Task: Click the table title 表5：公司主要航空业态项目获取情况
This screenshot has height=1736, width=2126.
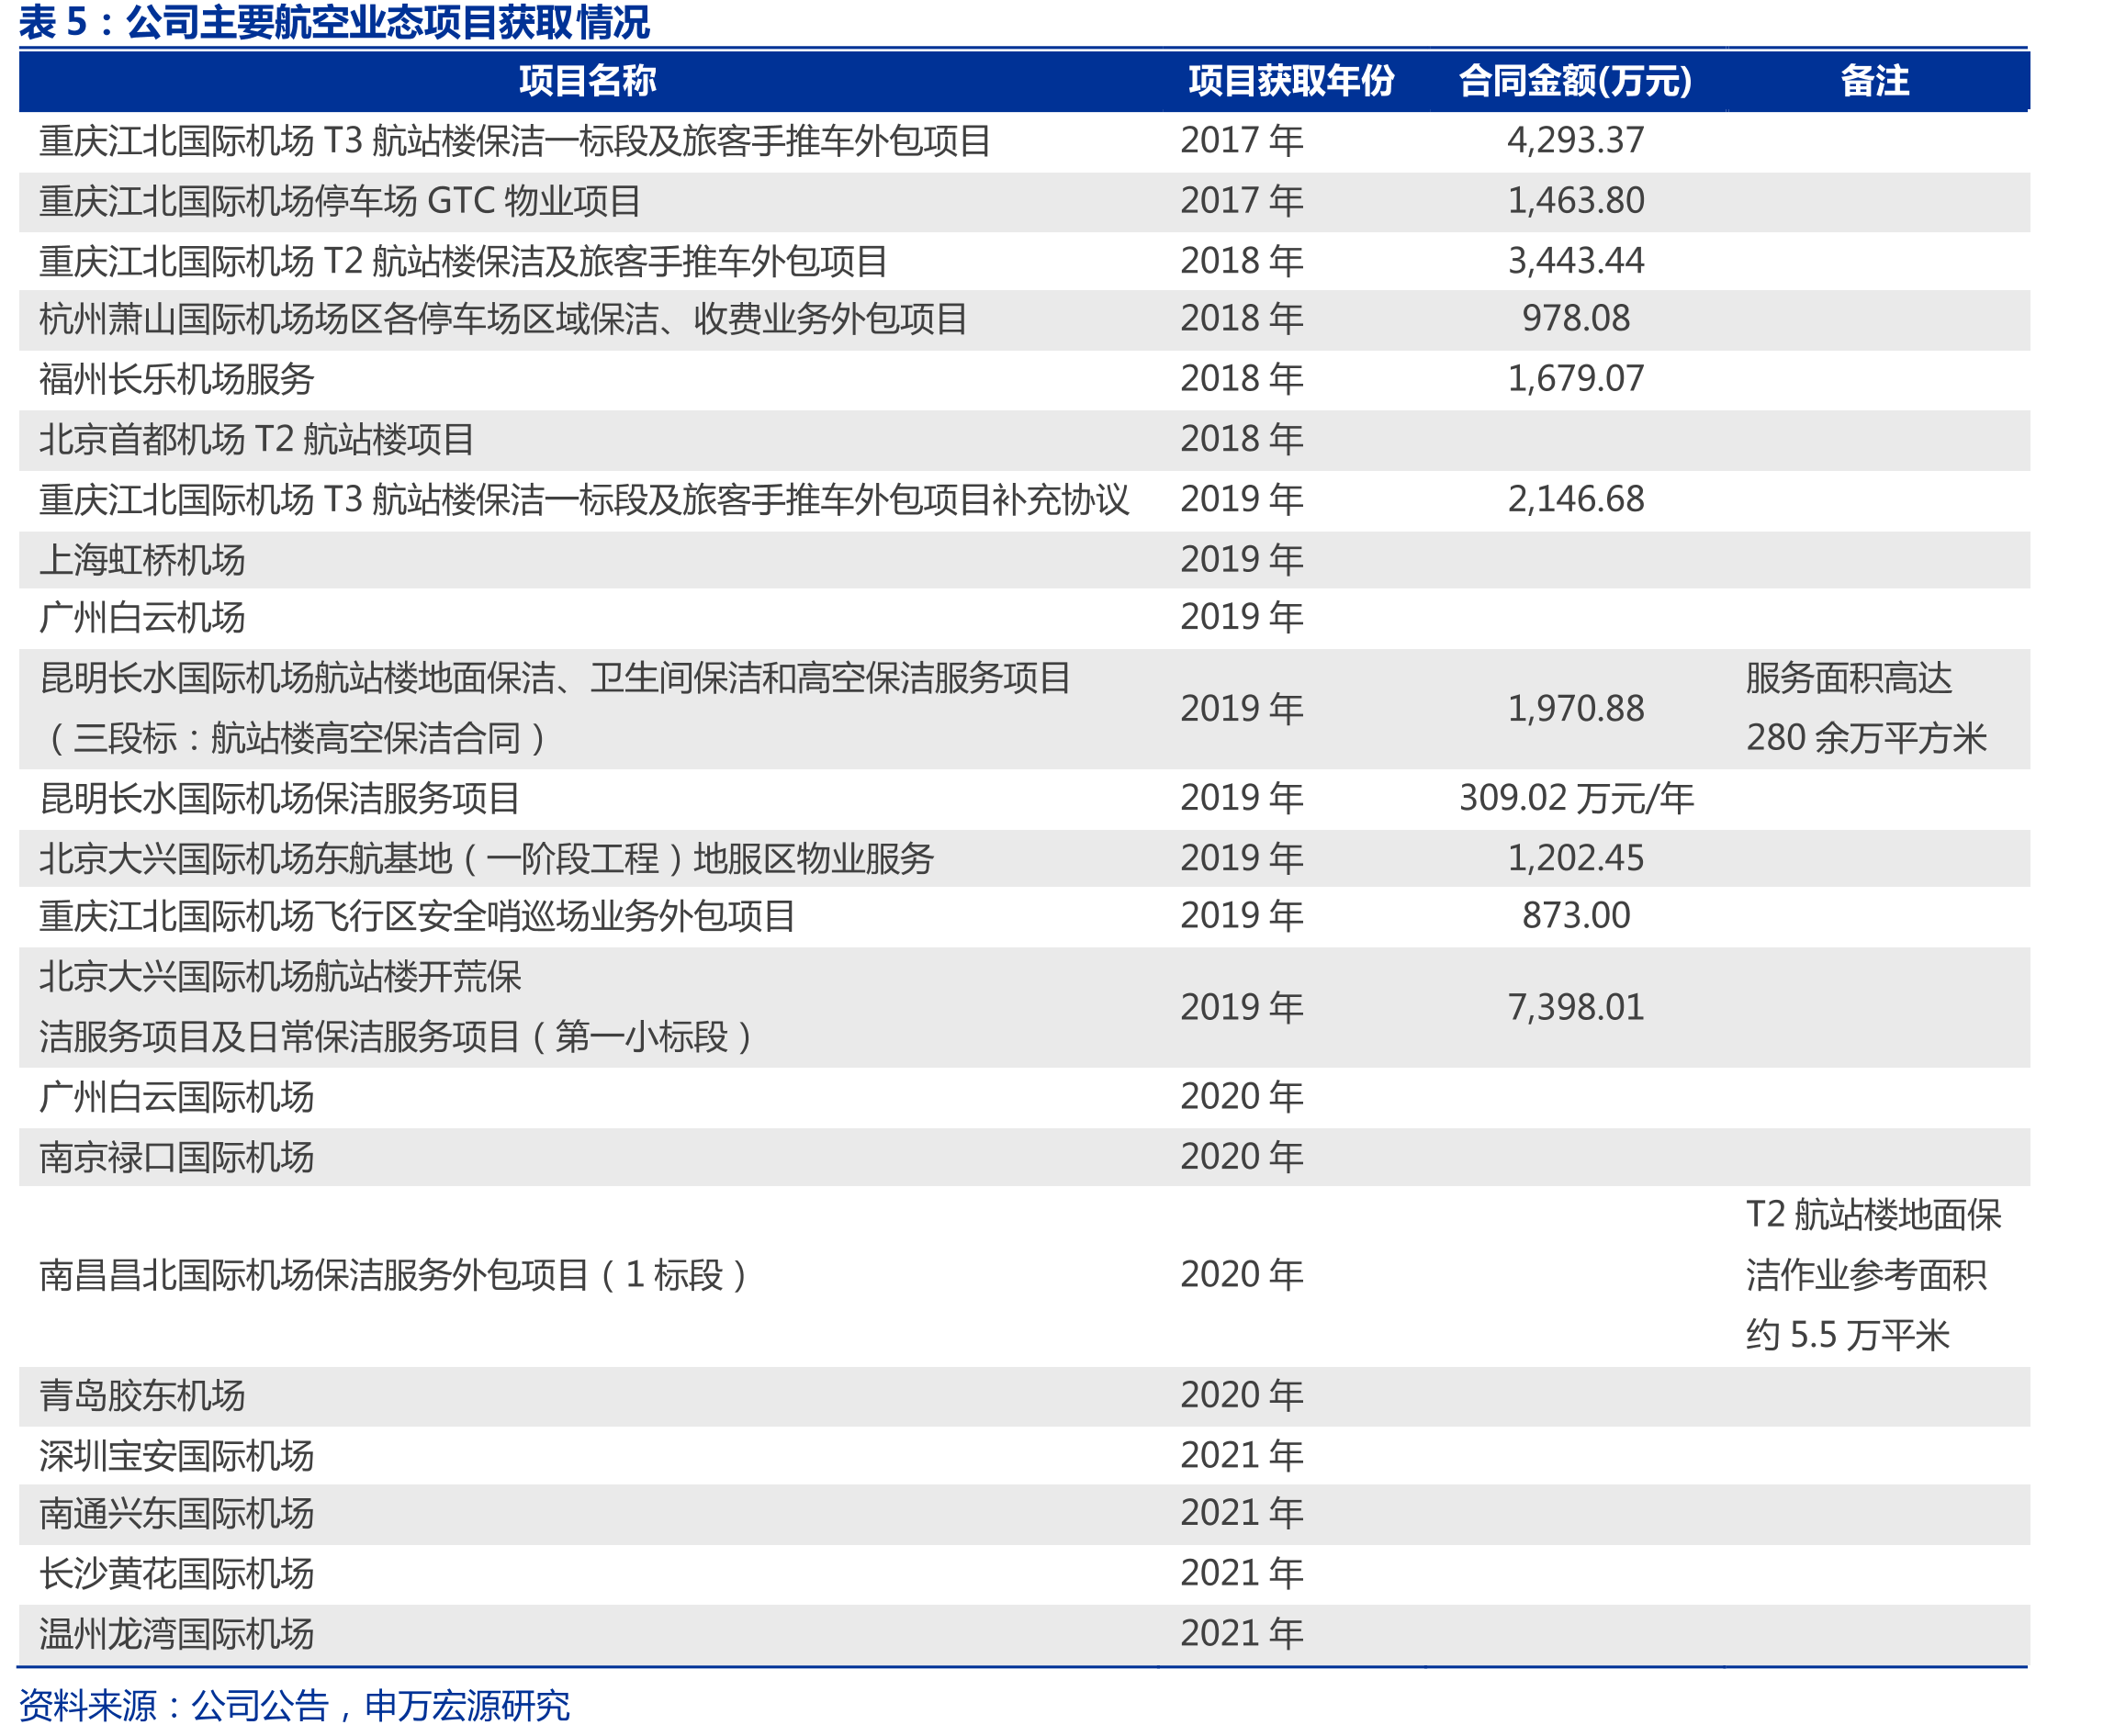Action: pyautogui.click(x=334, y=22)
